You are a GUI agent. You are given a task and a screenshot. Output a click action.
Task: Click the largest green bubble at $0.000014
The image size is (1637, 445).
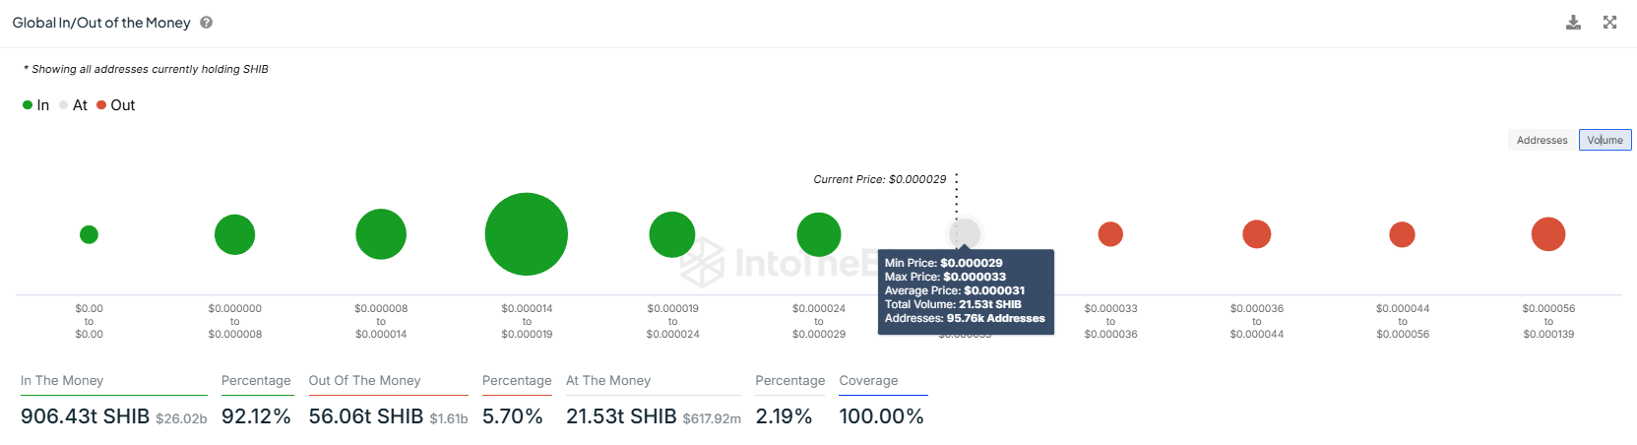click(527, 234)
